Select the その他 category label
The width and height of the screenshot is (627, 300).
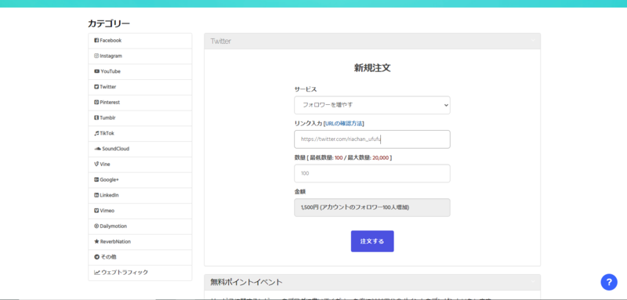[108, 257]
